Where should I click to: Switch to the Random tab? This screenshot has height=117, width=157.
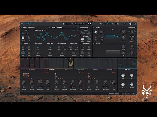click(96, 69)
